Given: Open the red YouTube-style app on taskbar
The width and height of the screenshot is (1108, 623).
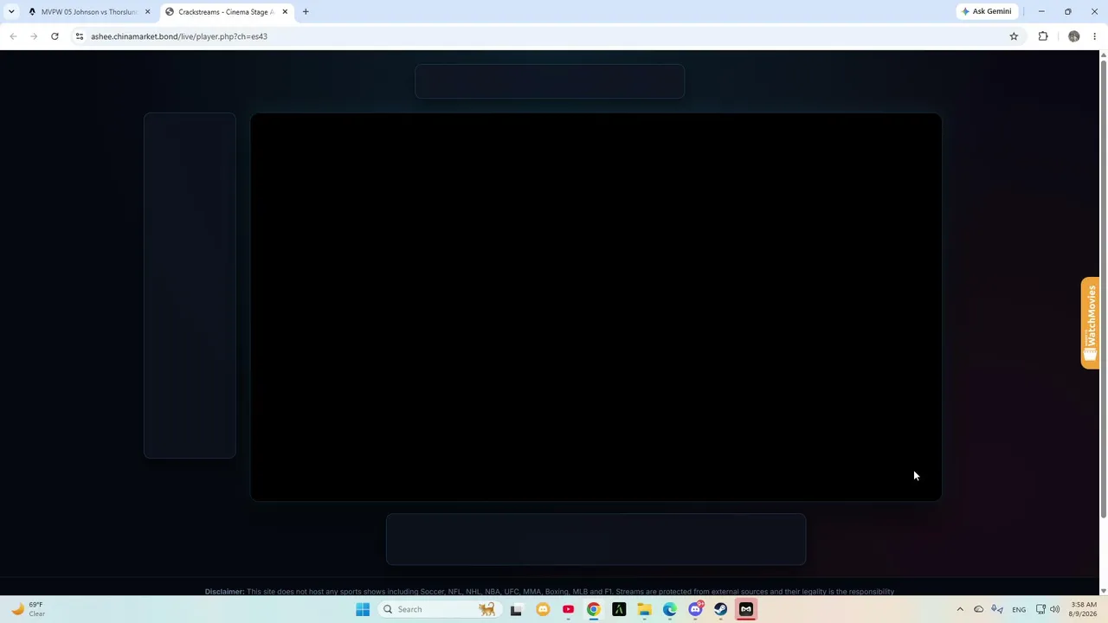Looking at the screenshot, I should 568,609.
